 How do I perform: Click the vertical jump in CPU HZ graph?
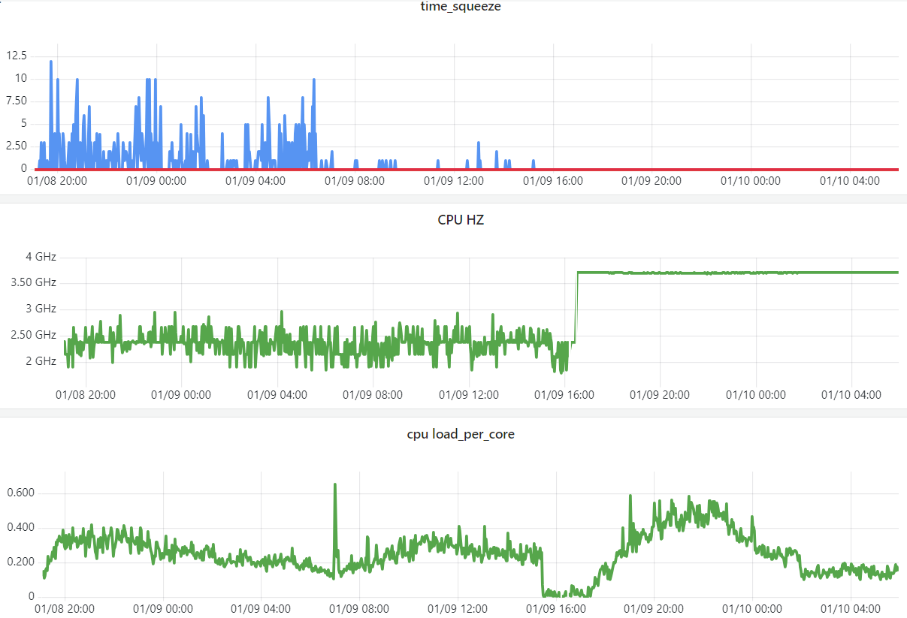576,308
